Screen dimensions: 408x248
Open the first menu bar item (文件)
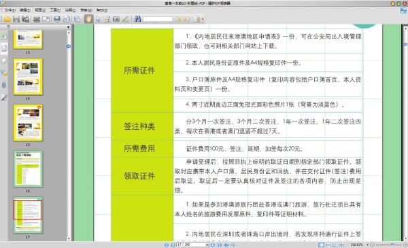tap(10, 10)
